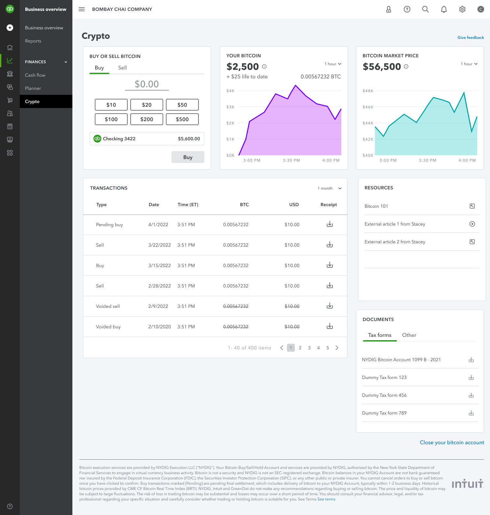Open the Help question mark icon

click(x=407, y=9)
